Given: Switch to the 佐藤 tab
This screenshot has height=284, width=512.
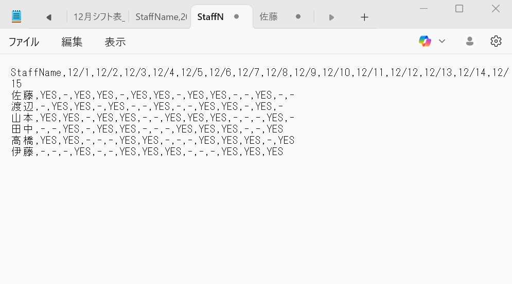Looking at the screenshot, I should pyautogui.click(x=269, y=17).
